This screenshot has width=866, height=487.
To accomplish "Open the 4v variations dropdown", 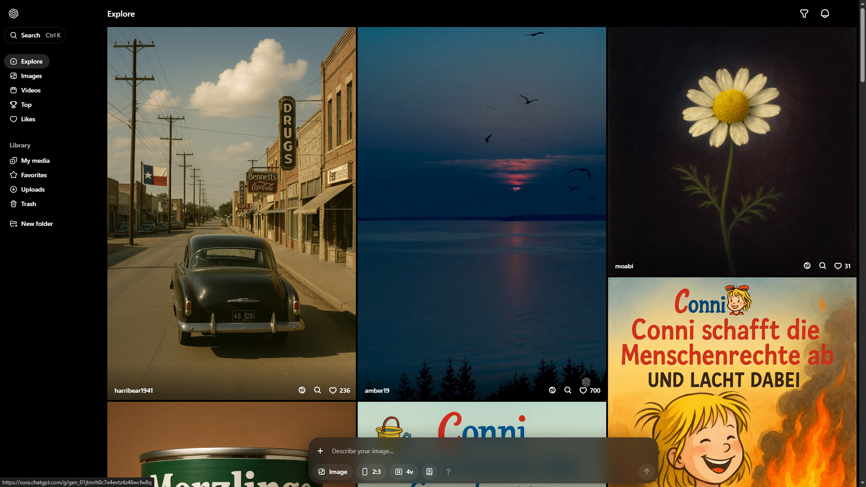I will [404, 472].
